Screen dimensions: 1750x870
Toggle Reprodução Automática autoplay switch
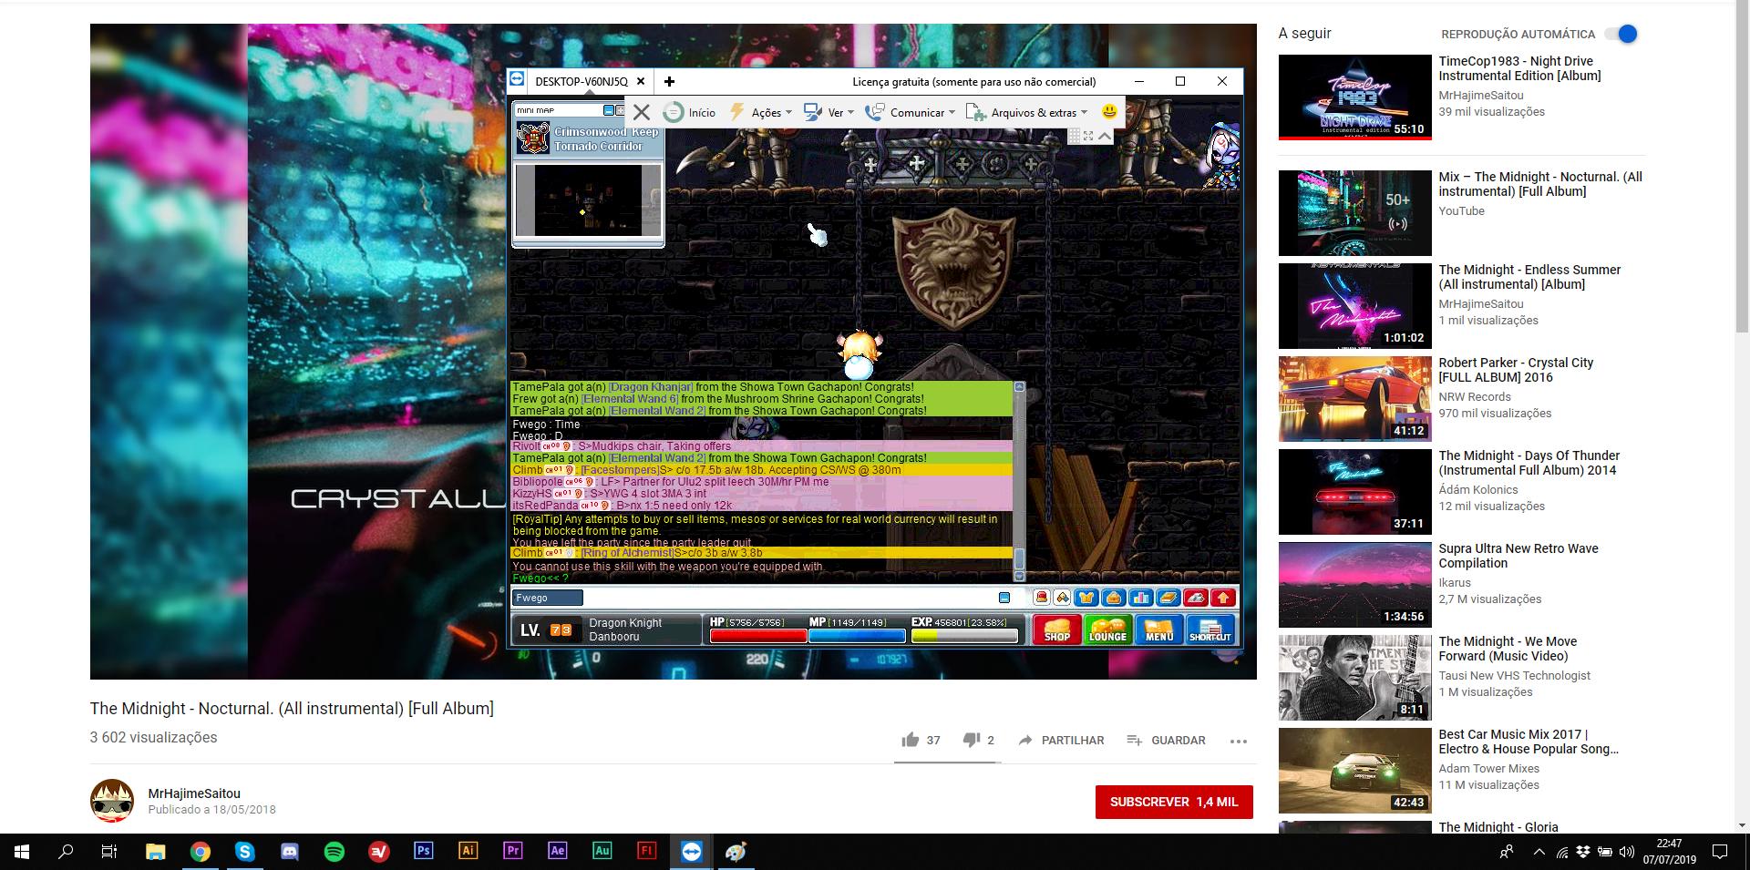(x=1622, y=34)
